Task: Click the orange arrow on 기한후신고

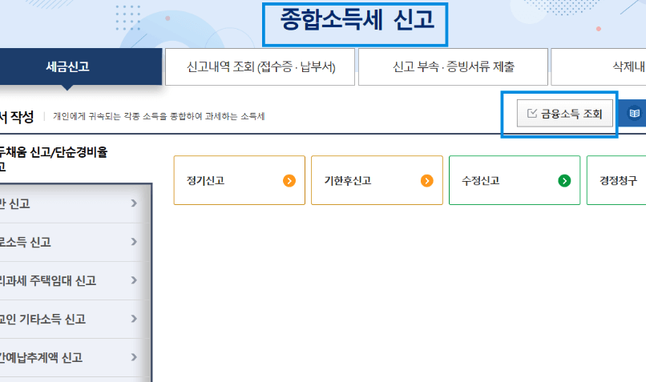Action: coord(427,181)
